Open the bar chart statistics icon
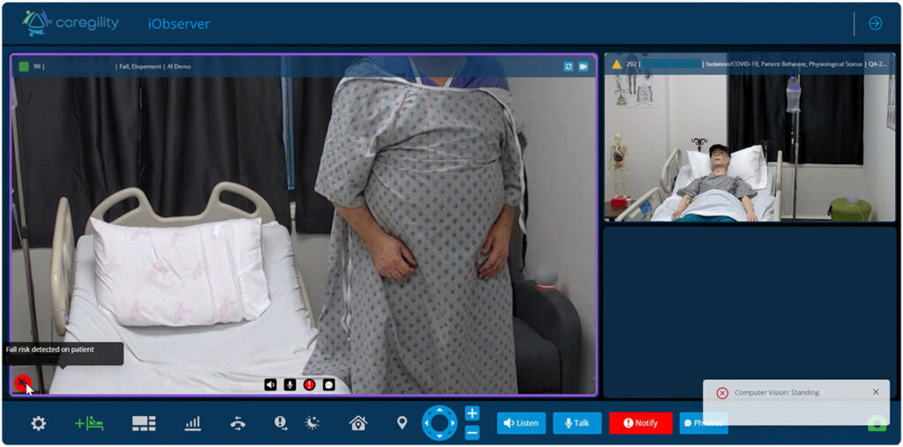The width and height of the screenshot is (903, 447). (192, 423)
